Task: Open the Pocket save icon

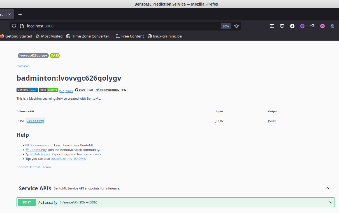Action: (x=282, y=26)
